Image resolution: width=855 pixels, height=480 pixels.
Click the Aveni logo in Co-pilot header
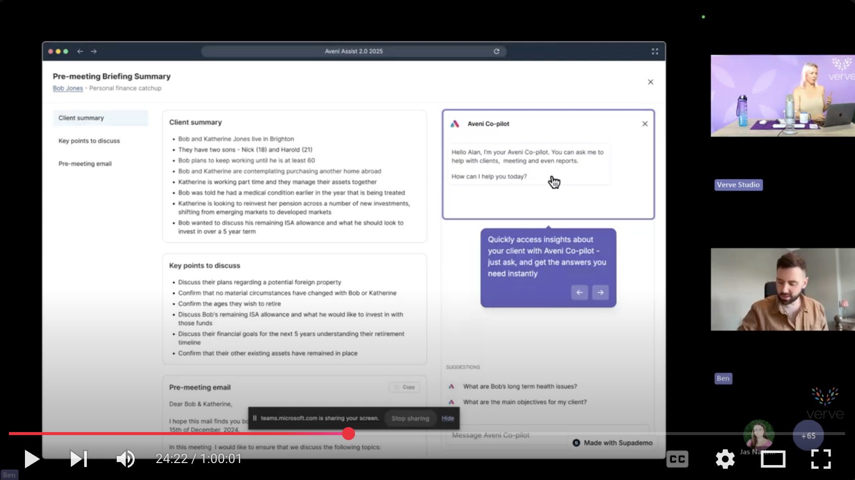point(454,124)
